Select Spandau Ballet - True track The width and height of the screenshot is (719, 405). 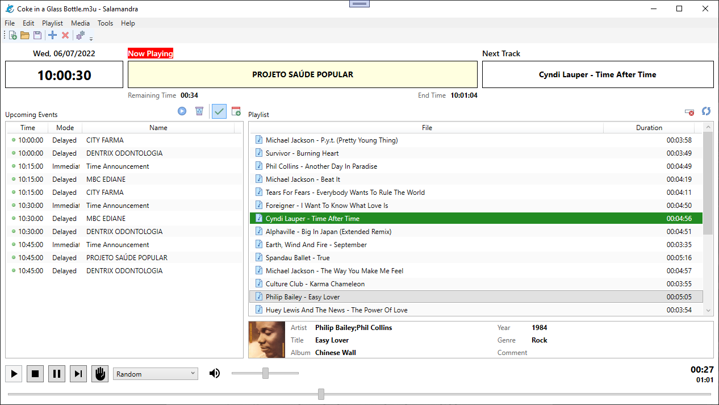[476, 258]
